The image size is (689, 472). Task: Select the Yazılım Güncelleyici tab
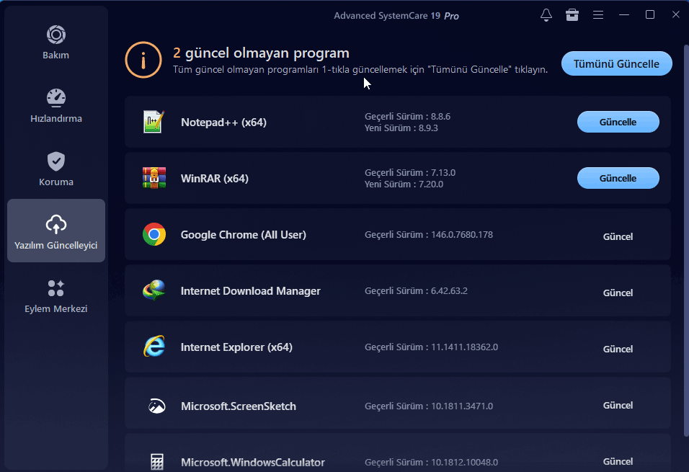coord(55,231)
